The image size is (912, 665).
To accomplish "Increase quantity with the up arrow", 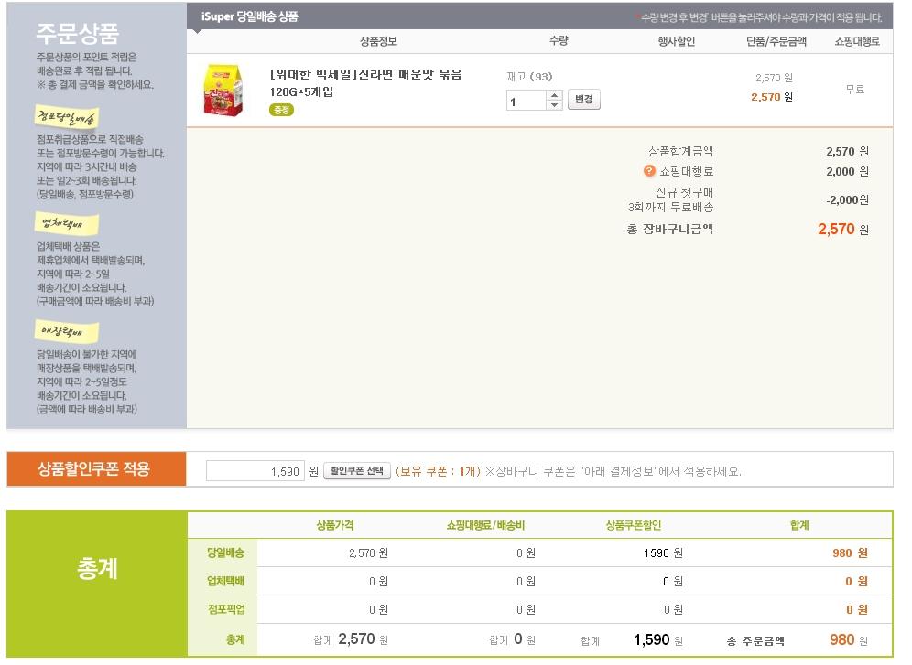I will 554,95.
